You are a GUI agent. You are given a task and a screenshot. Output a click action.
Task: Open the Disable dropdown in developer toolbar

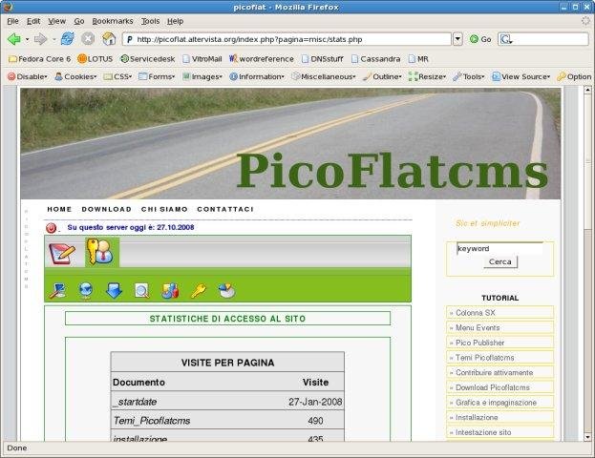[28, 76]
